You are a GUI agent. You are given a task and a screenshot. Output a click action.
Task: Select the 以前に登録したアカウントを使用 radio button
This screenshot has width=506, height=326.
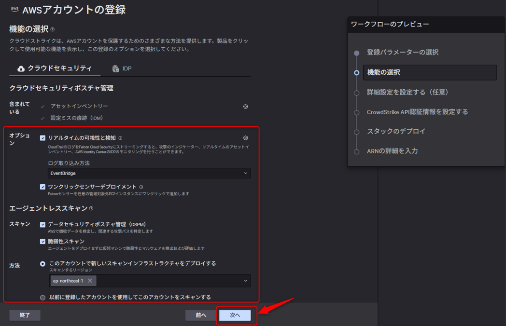(42, 298)
